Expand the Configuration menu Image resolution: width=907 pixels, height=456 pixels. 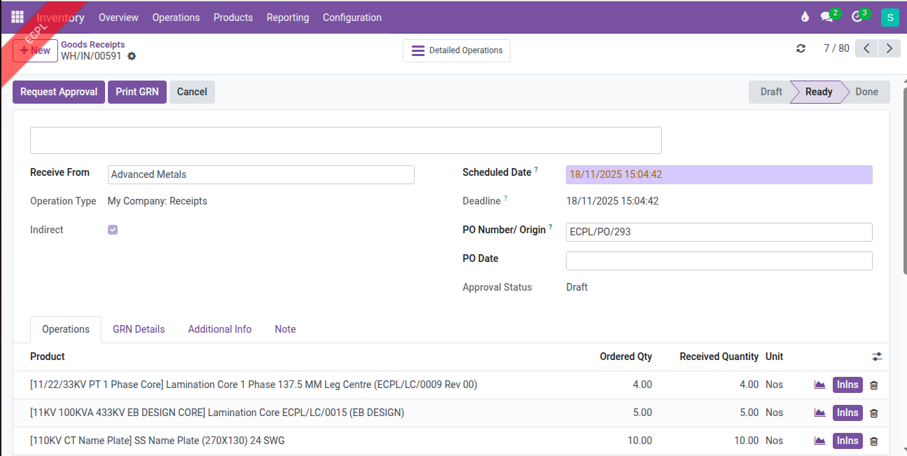click(x=352, y=18)
